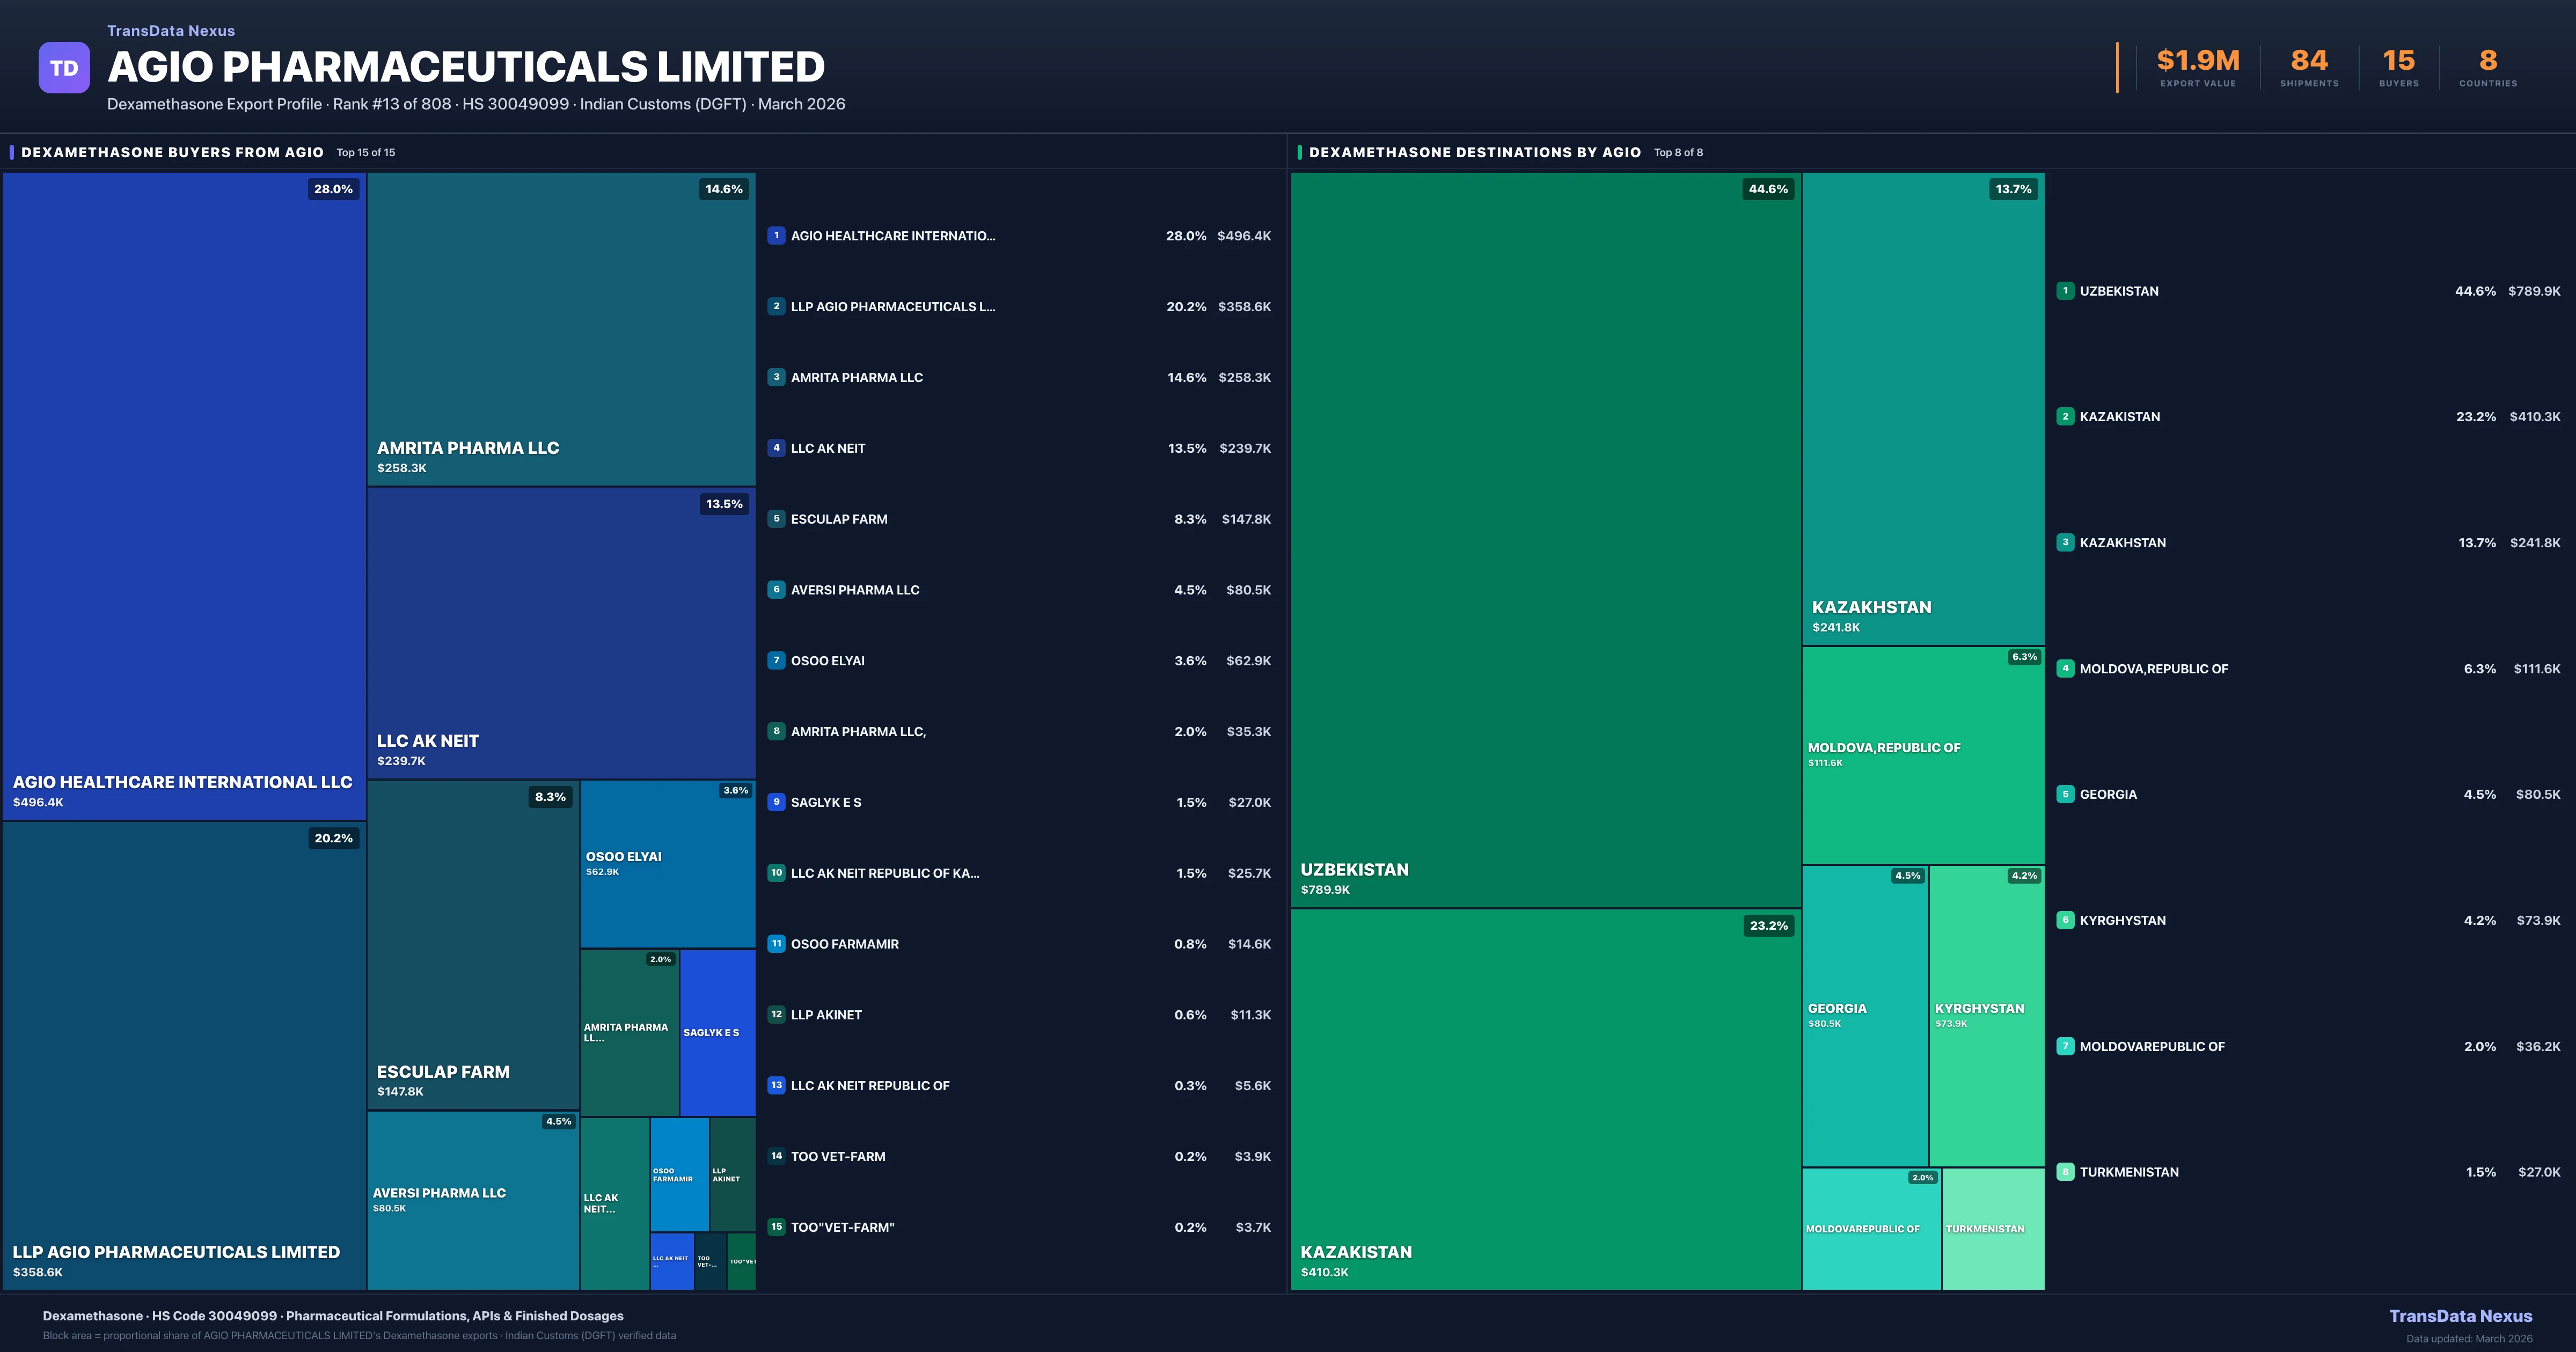This screenshot has height=1352, width=2576.
Task: Open the TransData Nexus header link
Action: [171, 31]
